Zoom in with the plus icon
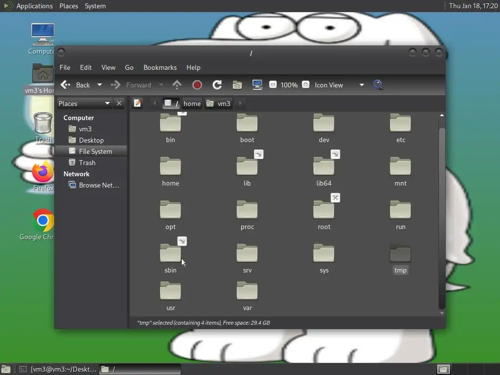 click(306, 85)
